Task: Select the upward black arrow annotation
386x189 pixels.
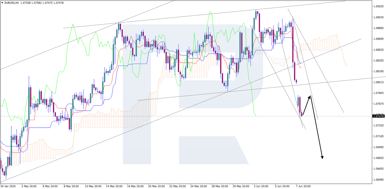Action: (x=306, y=105)
